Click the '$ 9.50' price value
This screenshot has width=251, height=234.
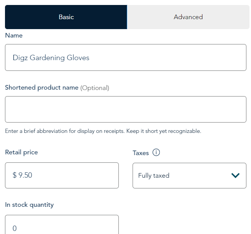[22, 175]
